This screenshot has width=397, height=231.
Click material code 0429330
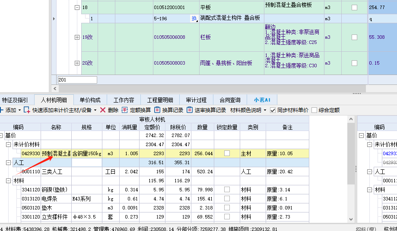(31, 153)
